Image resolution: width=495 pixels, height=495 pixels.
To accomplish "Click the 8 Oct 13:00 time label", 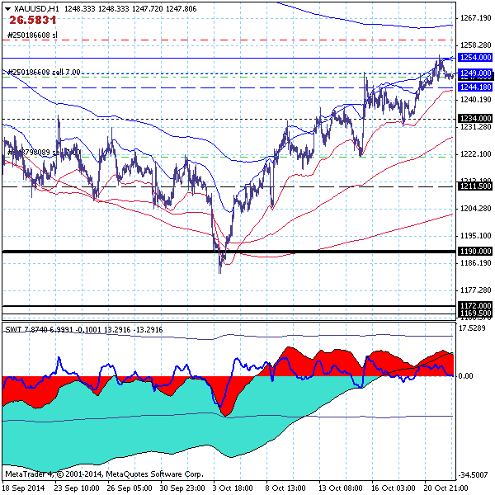I will (x=285, y=488).
